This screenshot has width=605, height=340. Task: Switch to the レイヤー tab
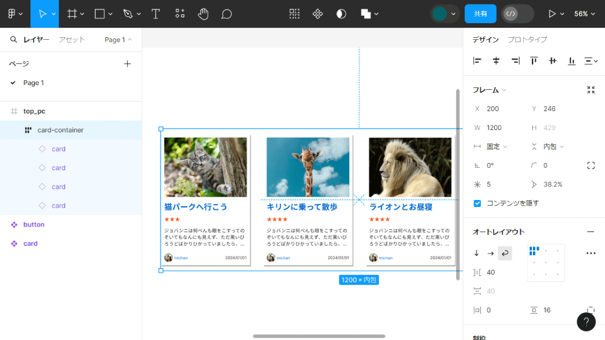tap(36, 39)
